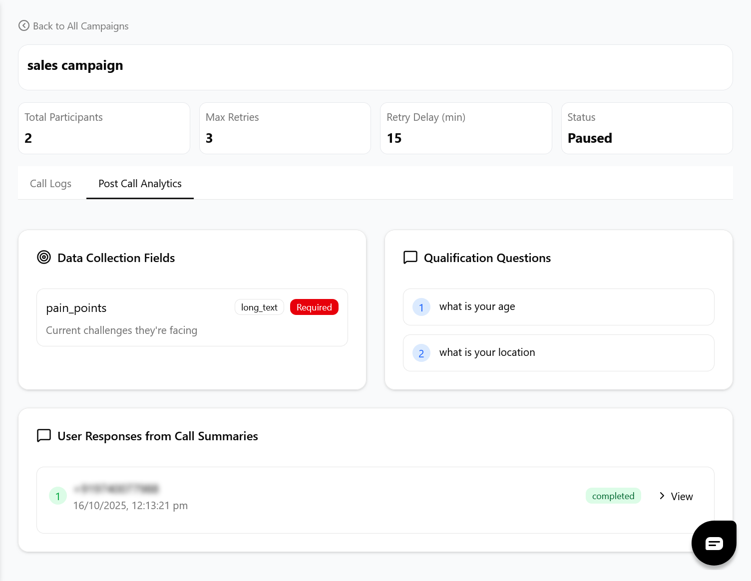Screen dimensions: 751x581
Task: Click the Qualification Questions speech bubble icon
Action: pyautogui.click(x=410, y=258)
